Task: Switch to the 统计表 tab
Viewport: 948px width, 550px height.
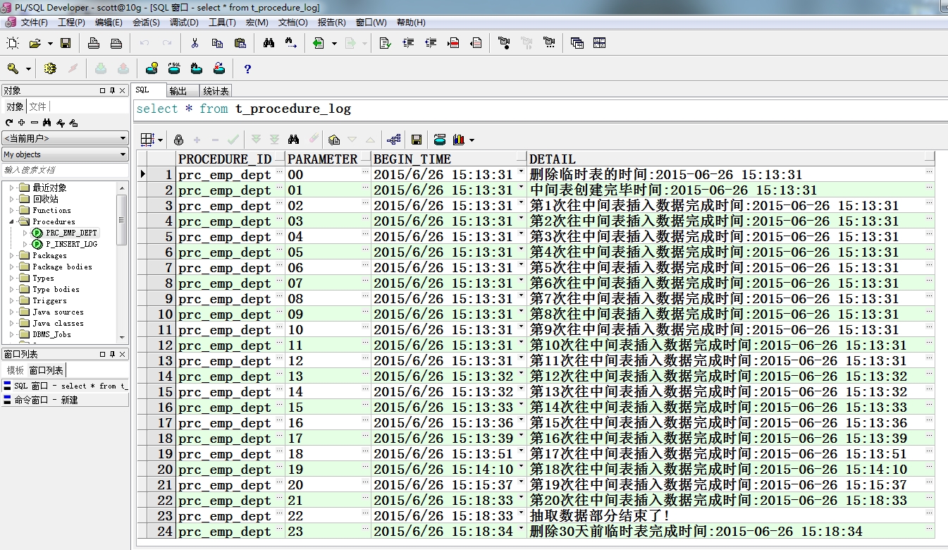Action: click(216, 91)
